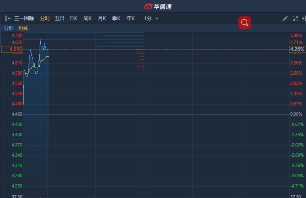Click the red search magnifier button
Viewport: 306px width, 198px height.
click(244, 23)
